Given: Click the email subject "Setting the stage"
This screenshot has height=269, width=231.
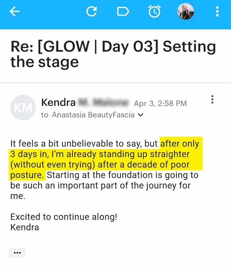Looking at the screenshot, I should (113, 54).
